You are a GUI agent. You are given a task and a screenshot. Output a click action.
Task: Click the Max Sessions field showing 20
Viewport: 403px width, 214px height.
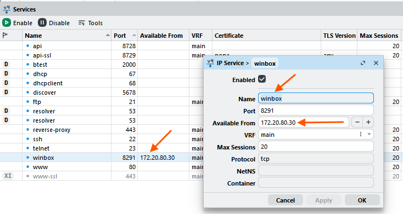pos(316,147)
